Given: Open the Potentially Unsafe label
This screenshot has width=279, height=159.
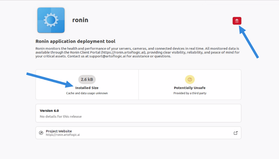Looking at the screenshot, I should (190, 88).
